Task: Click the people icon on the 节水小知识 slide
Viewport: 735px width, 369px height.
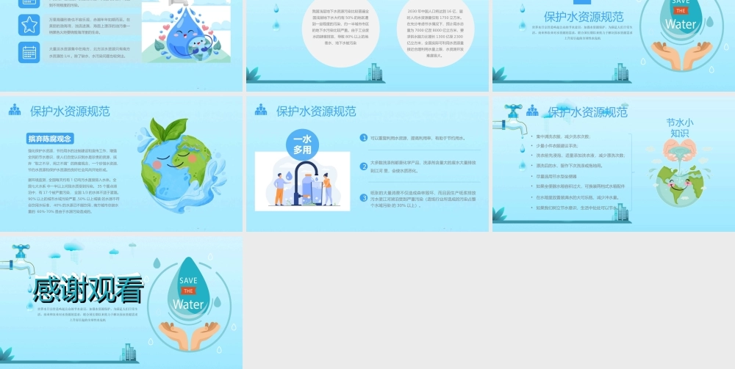Action: (532, 111)
